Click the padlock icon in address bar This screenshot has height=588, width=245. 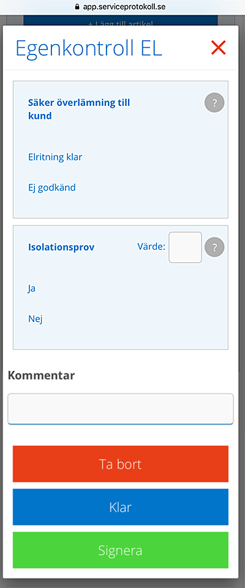(77, 6)
